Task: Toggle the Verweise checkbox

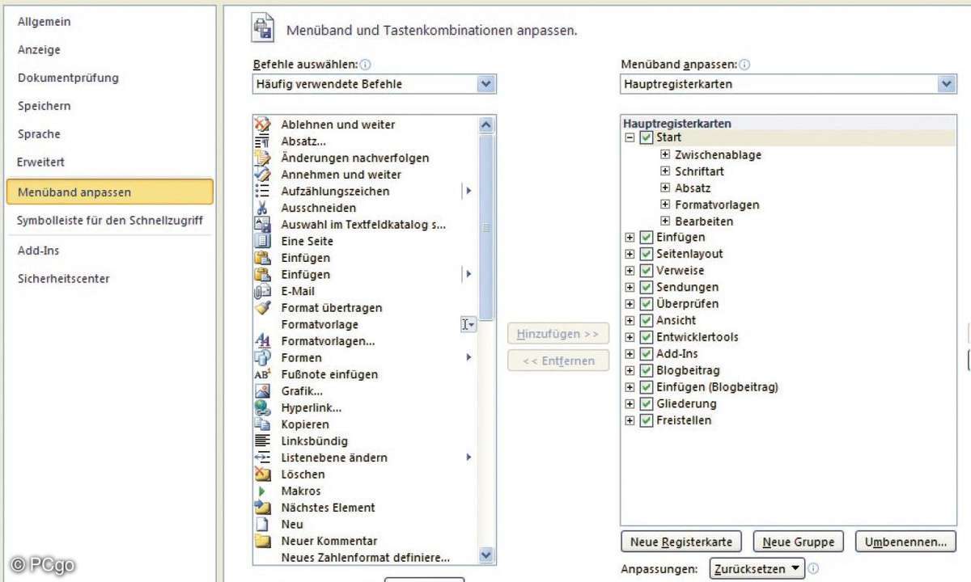Action: pos(646,271)
